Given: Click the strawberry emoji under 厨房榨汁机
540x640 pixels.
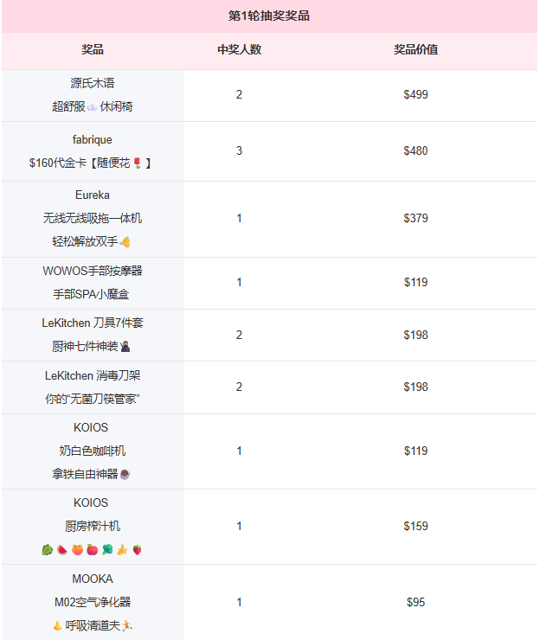Looking at the screenshot, I should tap(138, 550).
